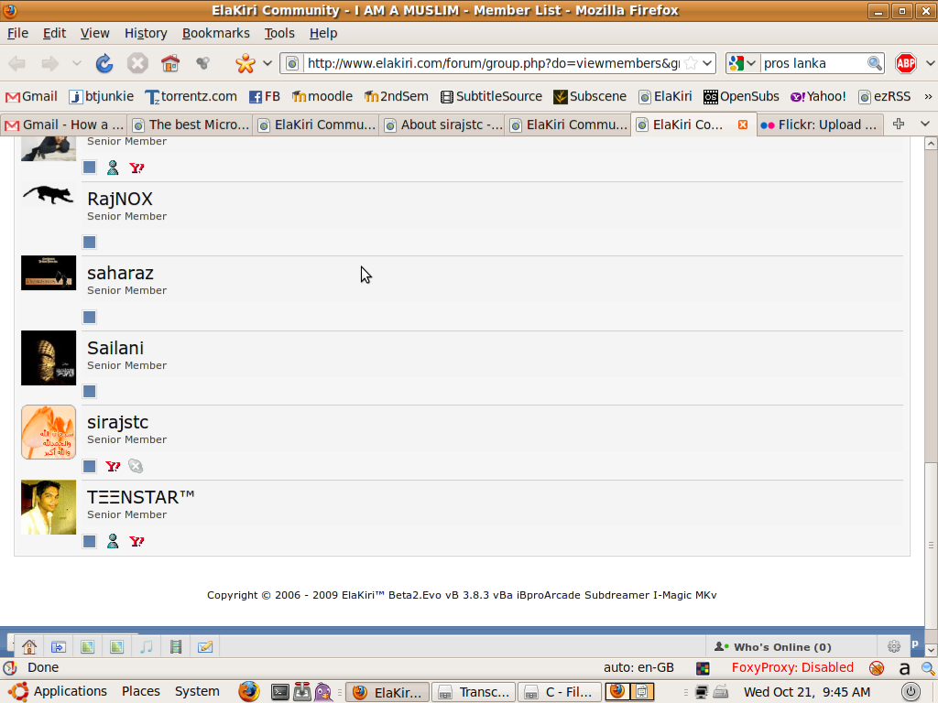Open the Bookmarks menu

(215, 34)
